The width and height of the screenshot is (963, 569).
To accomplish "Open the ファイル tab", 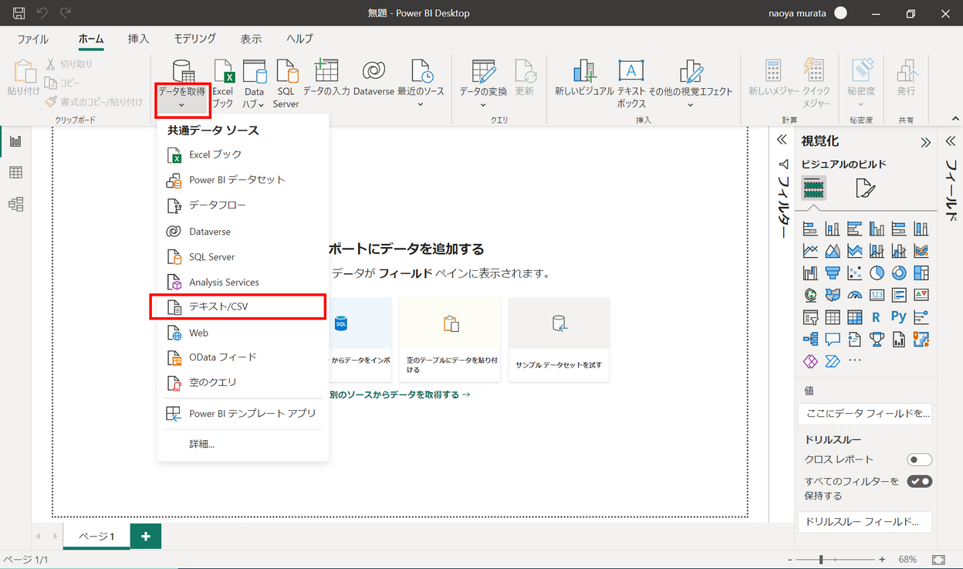I will 32,39.
